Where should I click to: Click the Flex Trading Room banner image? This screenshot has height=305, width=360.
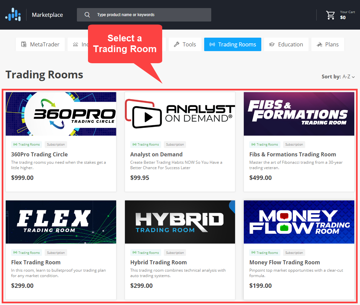click(61, 222)
